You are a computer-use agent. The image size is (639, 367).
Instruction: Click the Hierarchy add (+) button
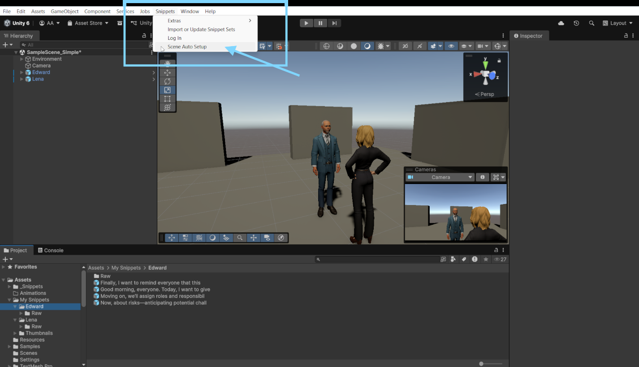[x=7, y=45]
